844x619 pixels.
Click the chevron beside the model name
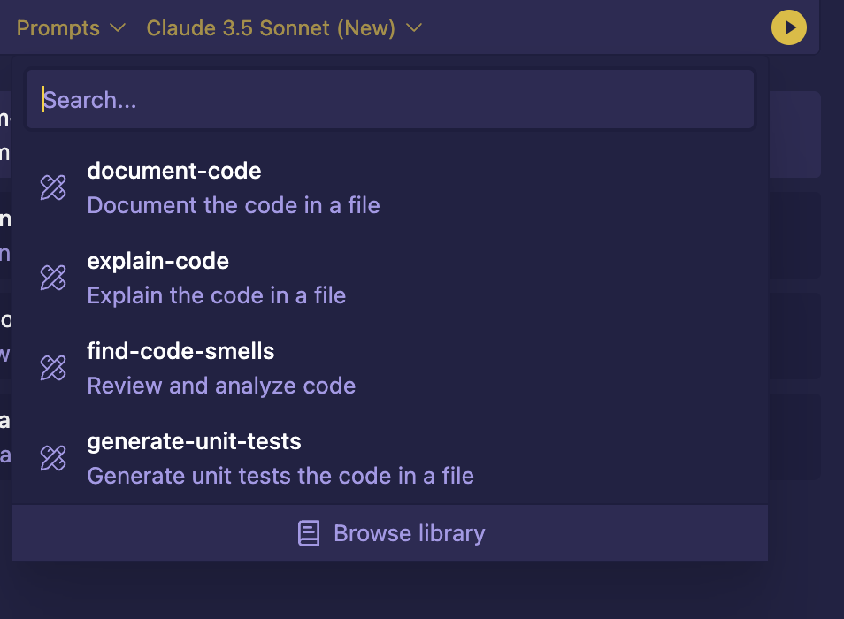[414, 28]
